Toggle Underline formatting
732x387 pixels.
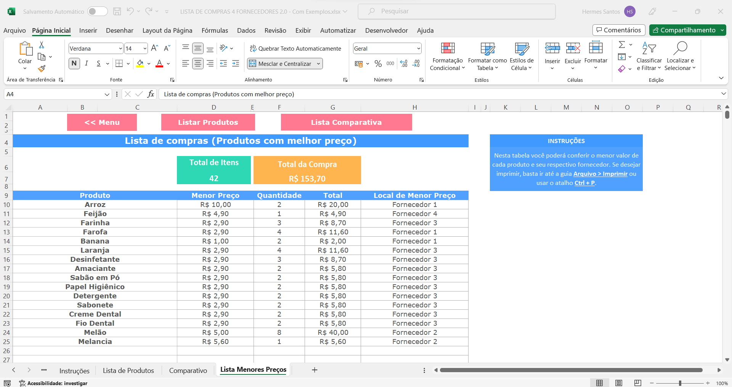(x=99, y=64)
